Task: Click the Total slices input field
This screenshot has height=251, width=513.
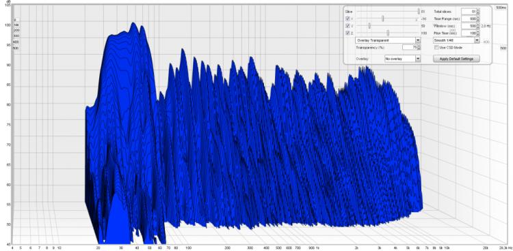Action: (469, 12)
